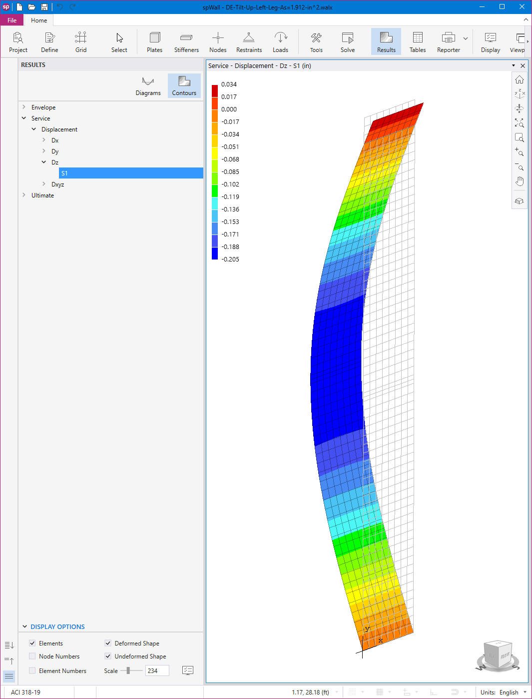This screenshot has width=532, height=699.
Task: Enable the Element Numbers checkbox
Action: 32,671
